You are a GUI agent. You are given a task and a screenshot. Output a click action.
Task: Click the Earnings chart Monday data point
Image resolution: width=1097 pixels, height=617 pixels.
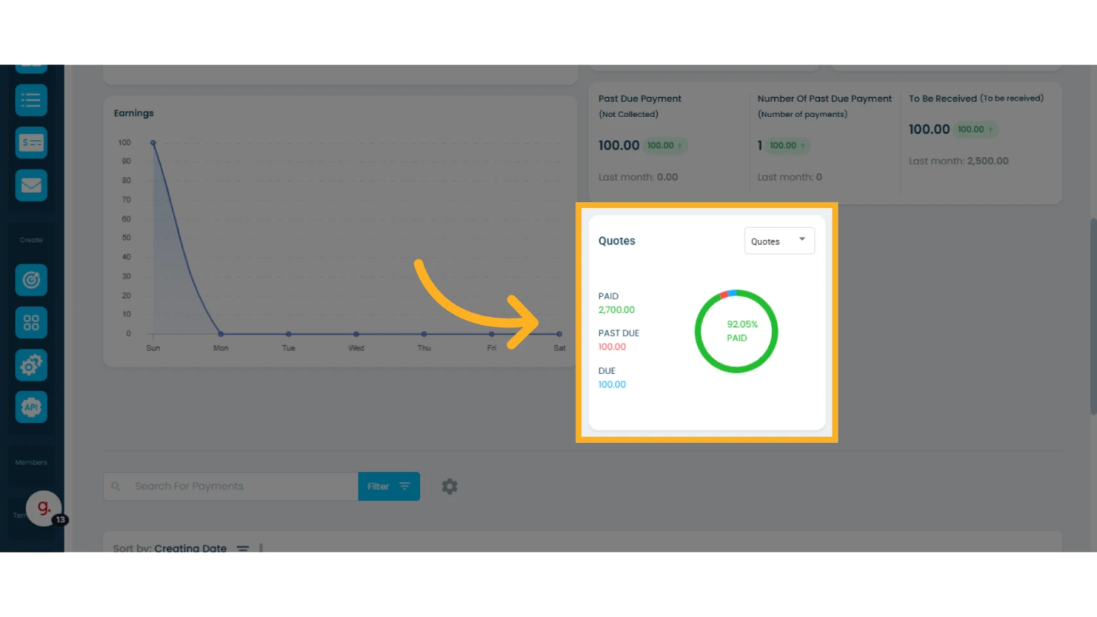221,333
